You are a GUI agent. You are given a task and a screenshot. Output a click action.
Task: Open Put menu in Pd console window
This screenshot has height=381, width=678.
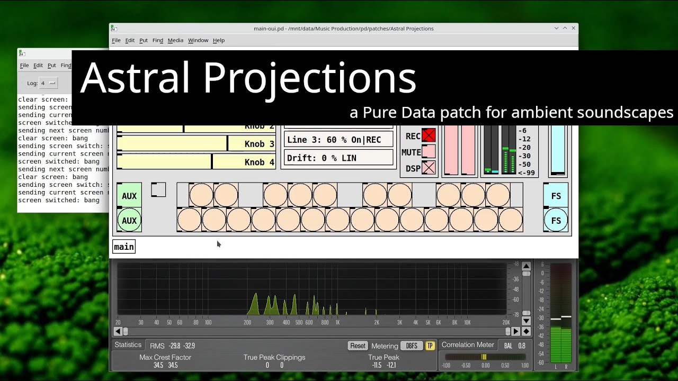point(51,66)
